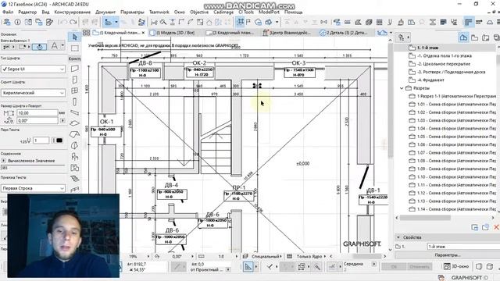Click the black text pen color swatch
Screen dimensions: 500x281
(x=59, y=140)
